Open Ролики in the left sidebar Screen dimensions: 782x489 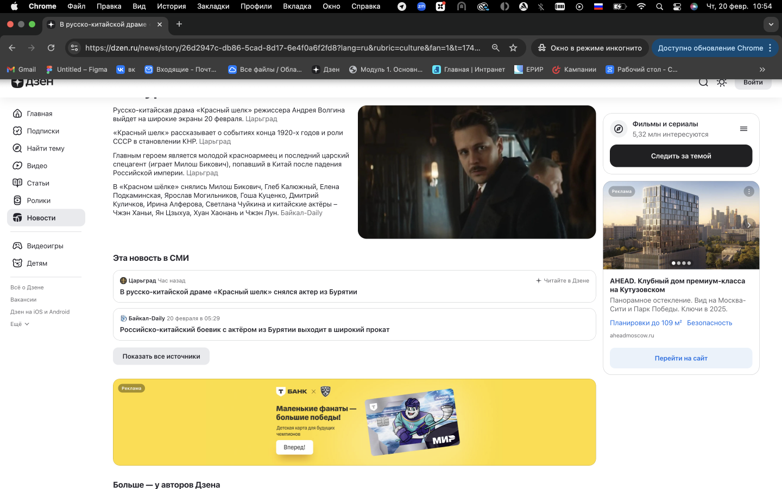coord(39,200)
